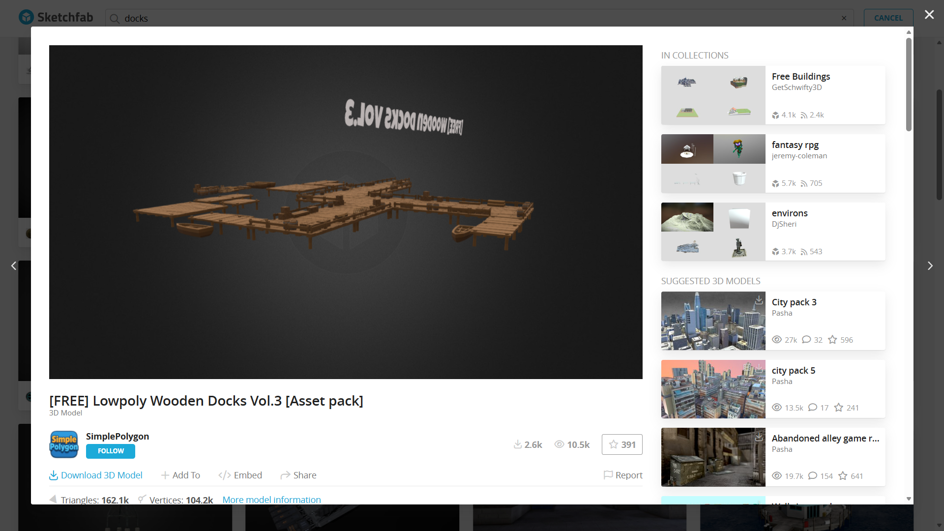Viewport: 944px width, 531px height.
Task: Click Free Buildings models count 4.1k
Action: [784, 115]
